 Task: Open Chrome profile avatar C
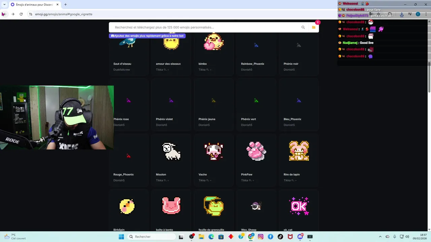pos(418,14)
